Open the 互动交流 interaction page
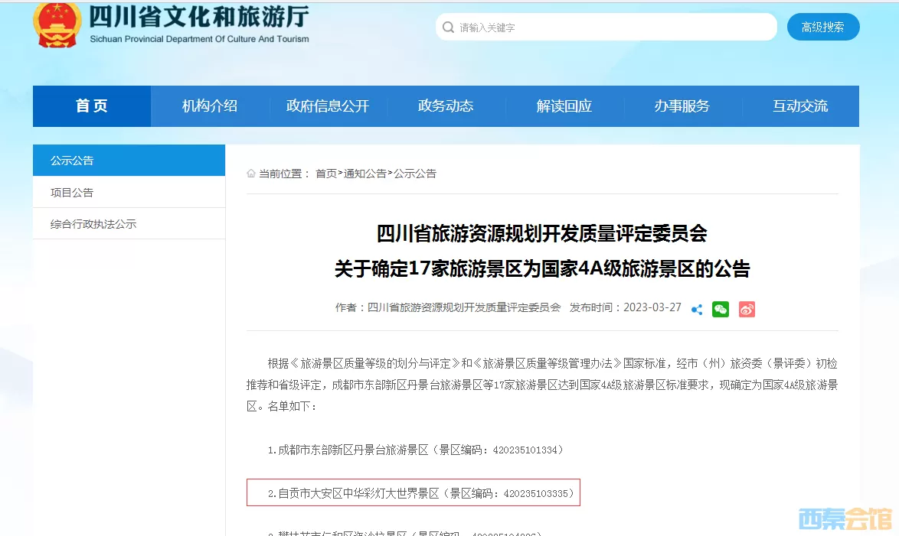This screenshot has width=899, height=536. 799,106
